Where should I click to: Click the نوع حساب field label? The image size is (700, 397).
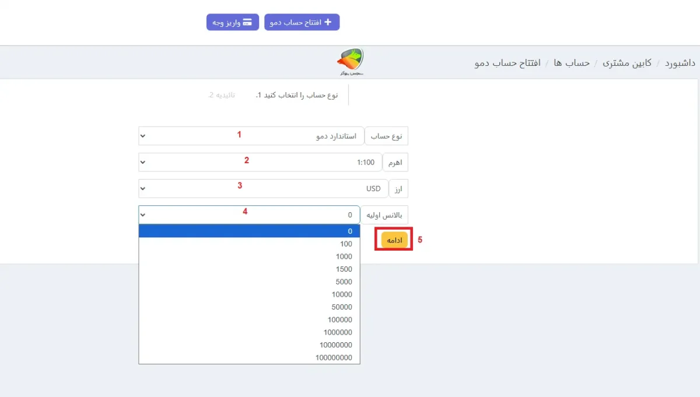pos(386,136)
